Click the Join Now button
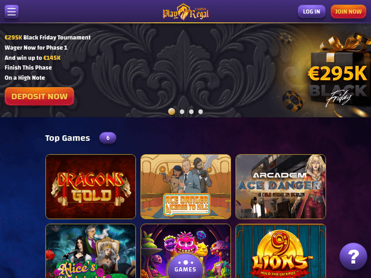The height and width of the screenshot is (278, 371). [x=348, y=11]
